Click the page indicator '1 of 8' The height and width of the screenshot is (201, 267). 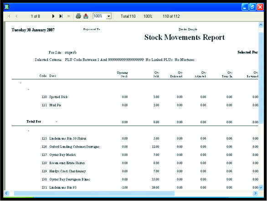click(36, 16)
